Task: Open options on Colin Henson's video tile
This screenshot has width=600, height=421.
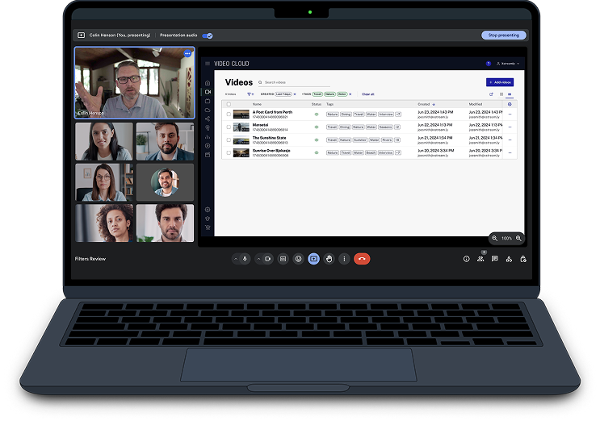Action: pyautogui.click(x=187, y=54)
